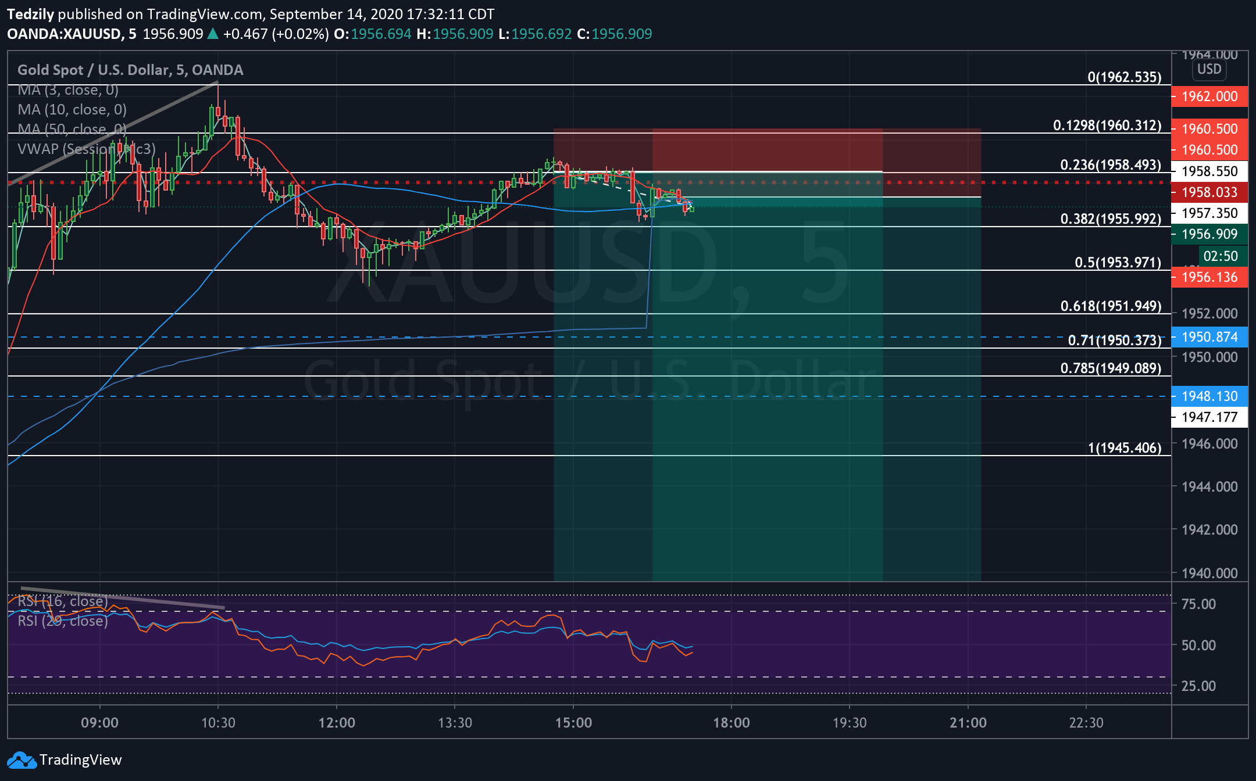Click the 19:30 time axis label

tap(850, 723)
